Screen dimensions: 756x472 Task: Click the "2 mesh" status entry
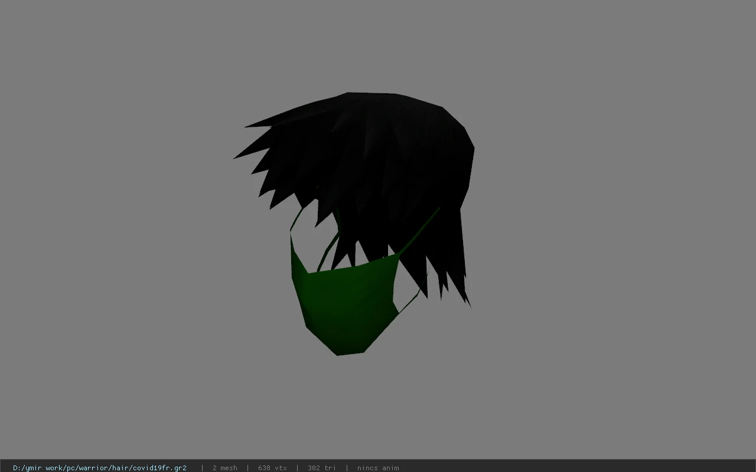[x=225, y=468]
